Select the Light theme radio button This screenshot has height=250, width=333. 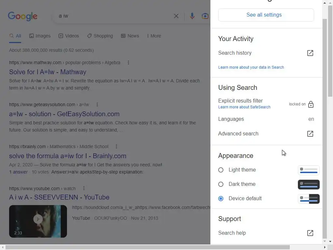(221, 170)
